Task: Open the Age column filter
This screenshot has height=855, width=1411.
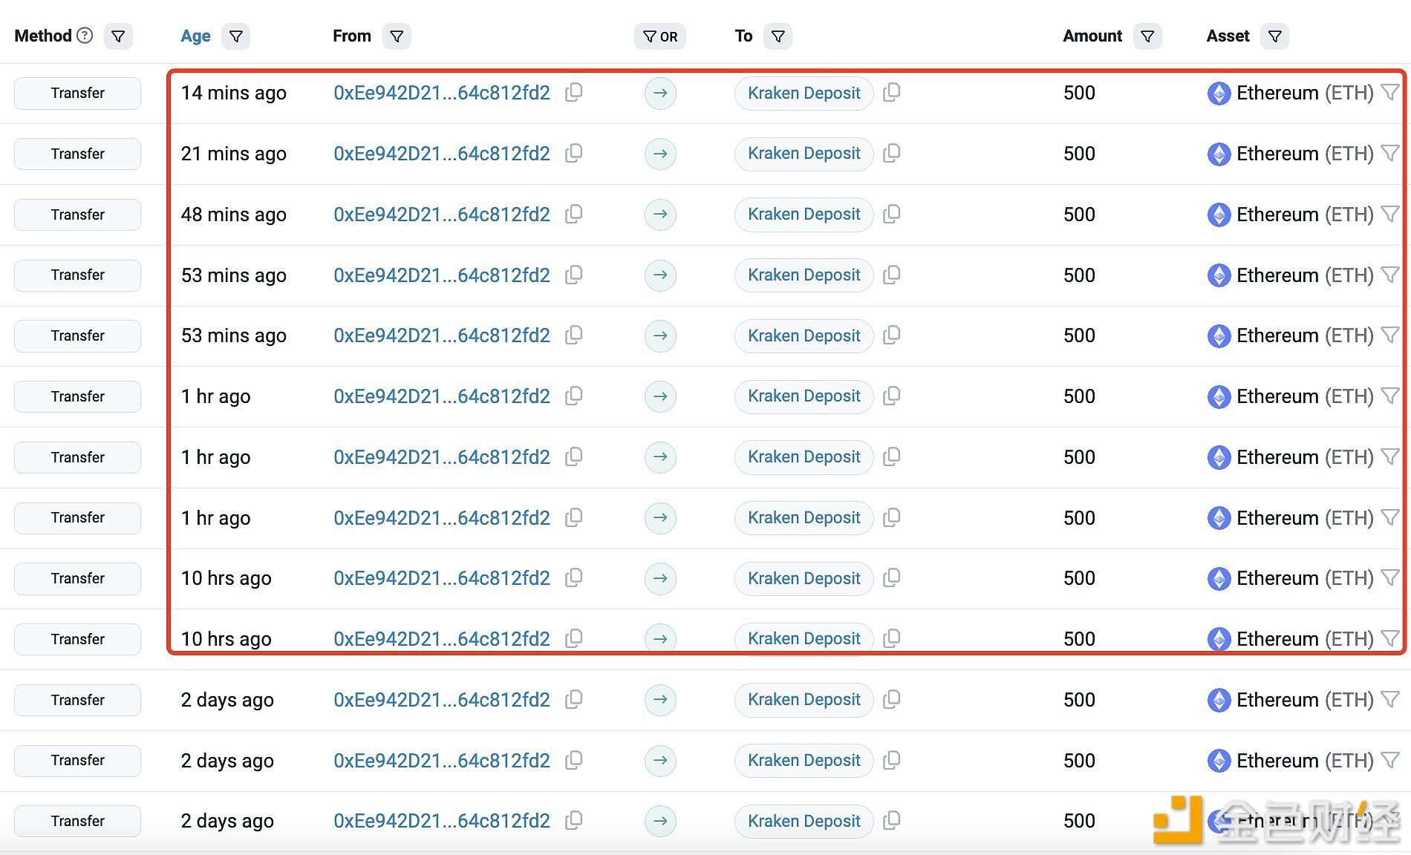Action: point(236,36)
